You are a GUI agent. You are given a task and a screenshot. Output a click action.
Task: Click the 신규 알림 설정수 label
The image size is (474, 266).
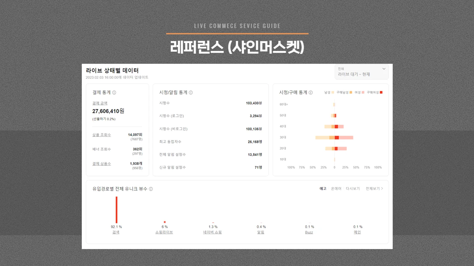(172, 167)
